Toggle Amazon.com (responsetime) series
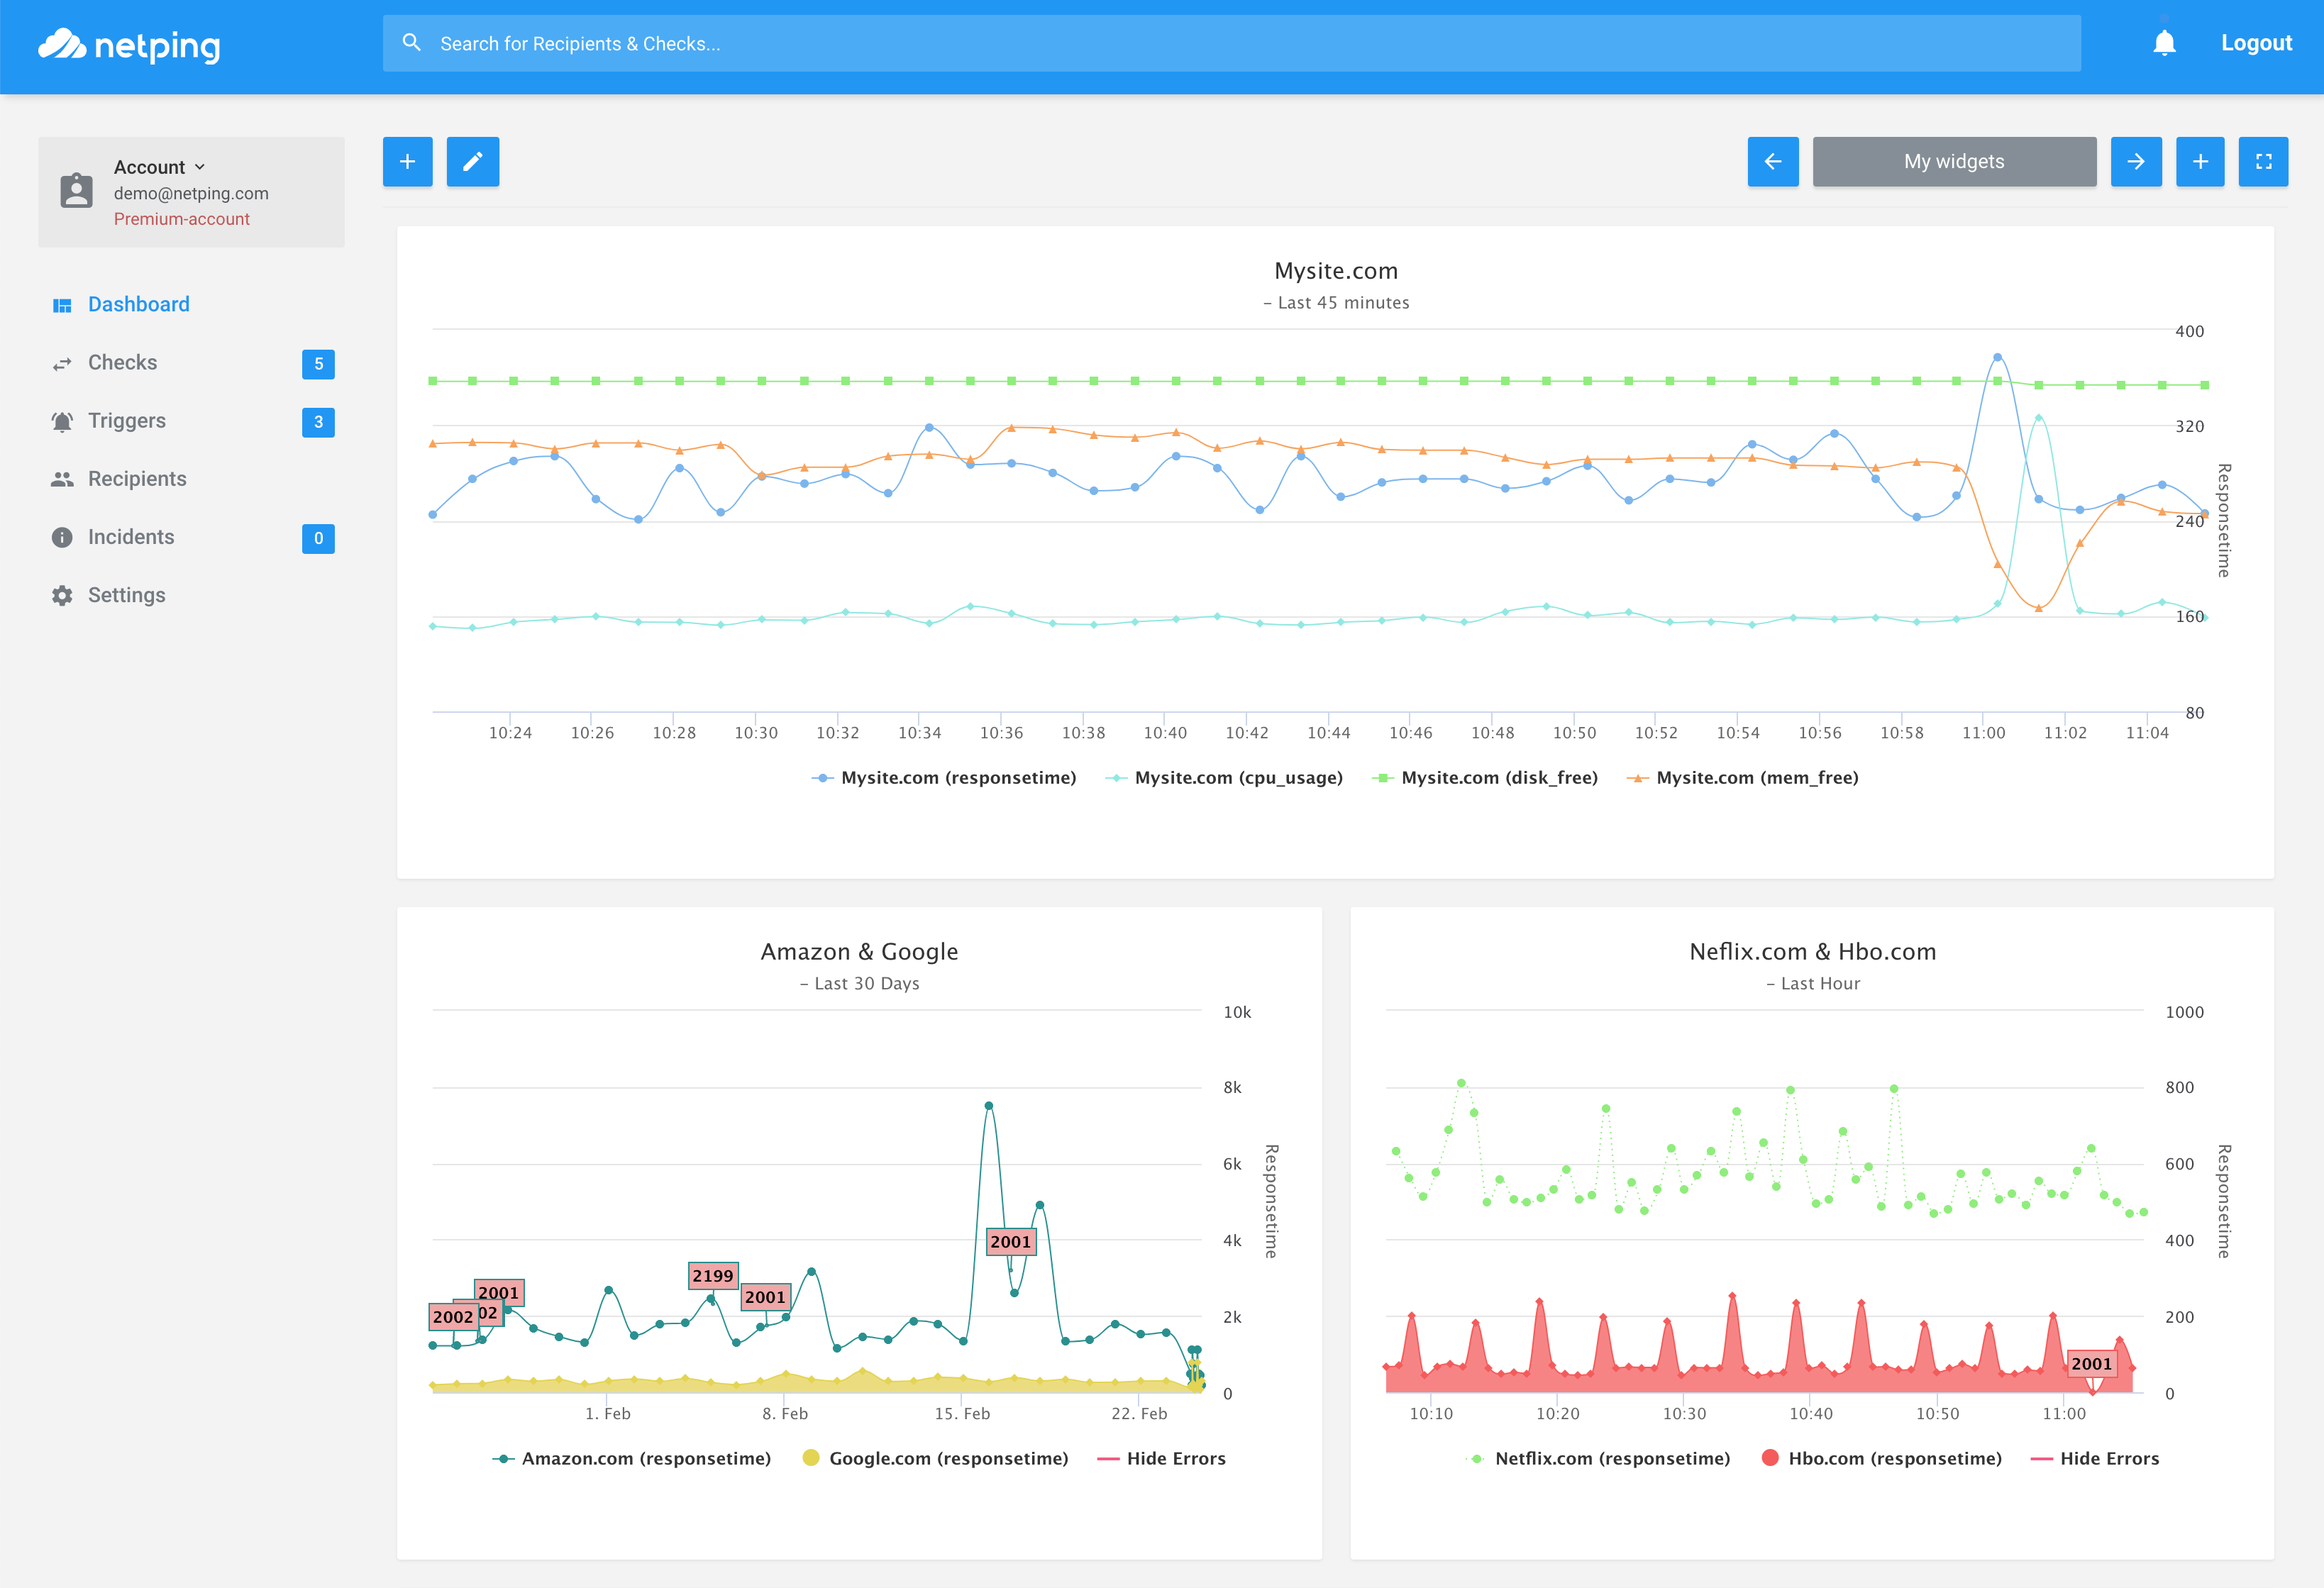 click(632, 1458)
